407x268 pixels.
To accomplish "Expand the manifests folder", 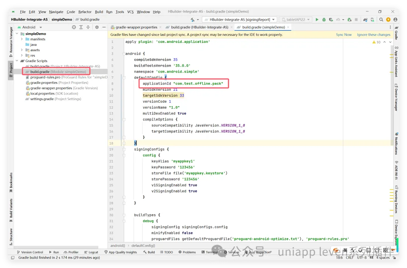I will [x=22, y=39].
